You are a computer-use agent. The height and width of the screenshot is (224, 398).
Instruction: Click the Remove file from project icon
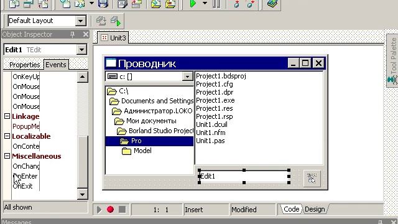tap(170, 4)
